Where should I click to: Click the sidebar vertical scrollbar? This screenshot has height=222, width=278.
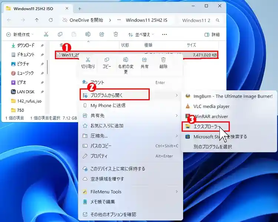coord(47,67)
